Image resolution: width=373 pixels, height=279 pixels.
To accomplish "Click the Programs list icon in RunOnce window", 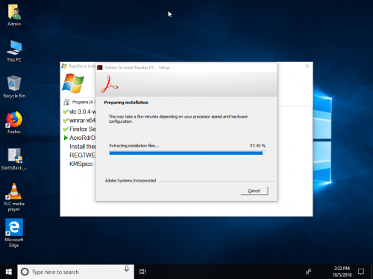I will (x=66, y=102).
